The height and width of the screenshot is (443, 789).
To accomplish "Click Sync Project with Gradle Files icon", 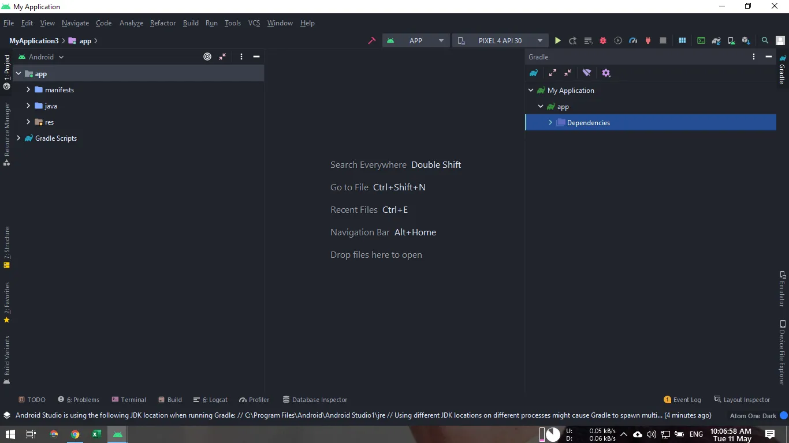I will click(x=716, y=40).
